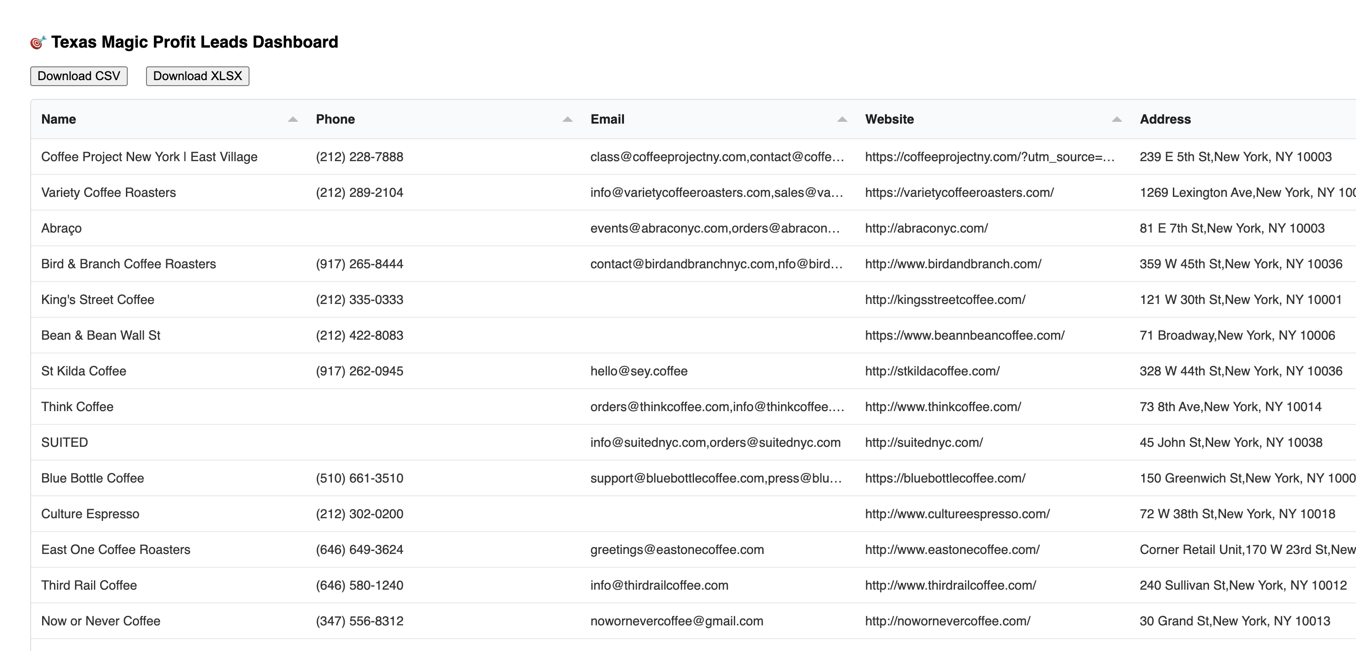Screen dimensions: 1356x651
Task: Click email nowornevercoffee@gmail.com
Action: coord(677,622)
